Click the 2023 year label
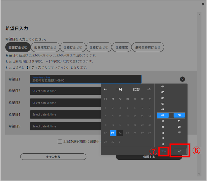207x181 pixels. (x=136, y=89)
